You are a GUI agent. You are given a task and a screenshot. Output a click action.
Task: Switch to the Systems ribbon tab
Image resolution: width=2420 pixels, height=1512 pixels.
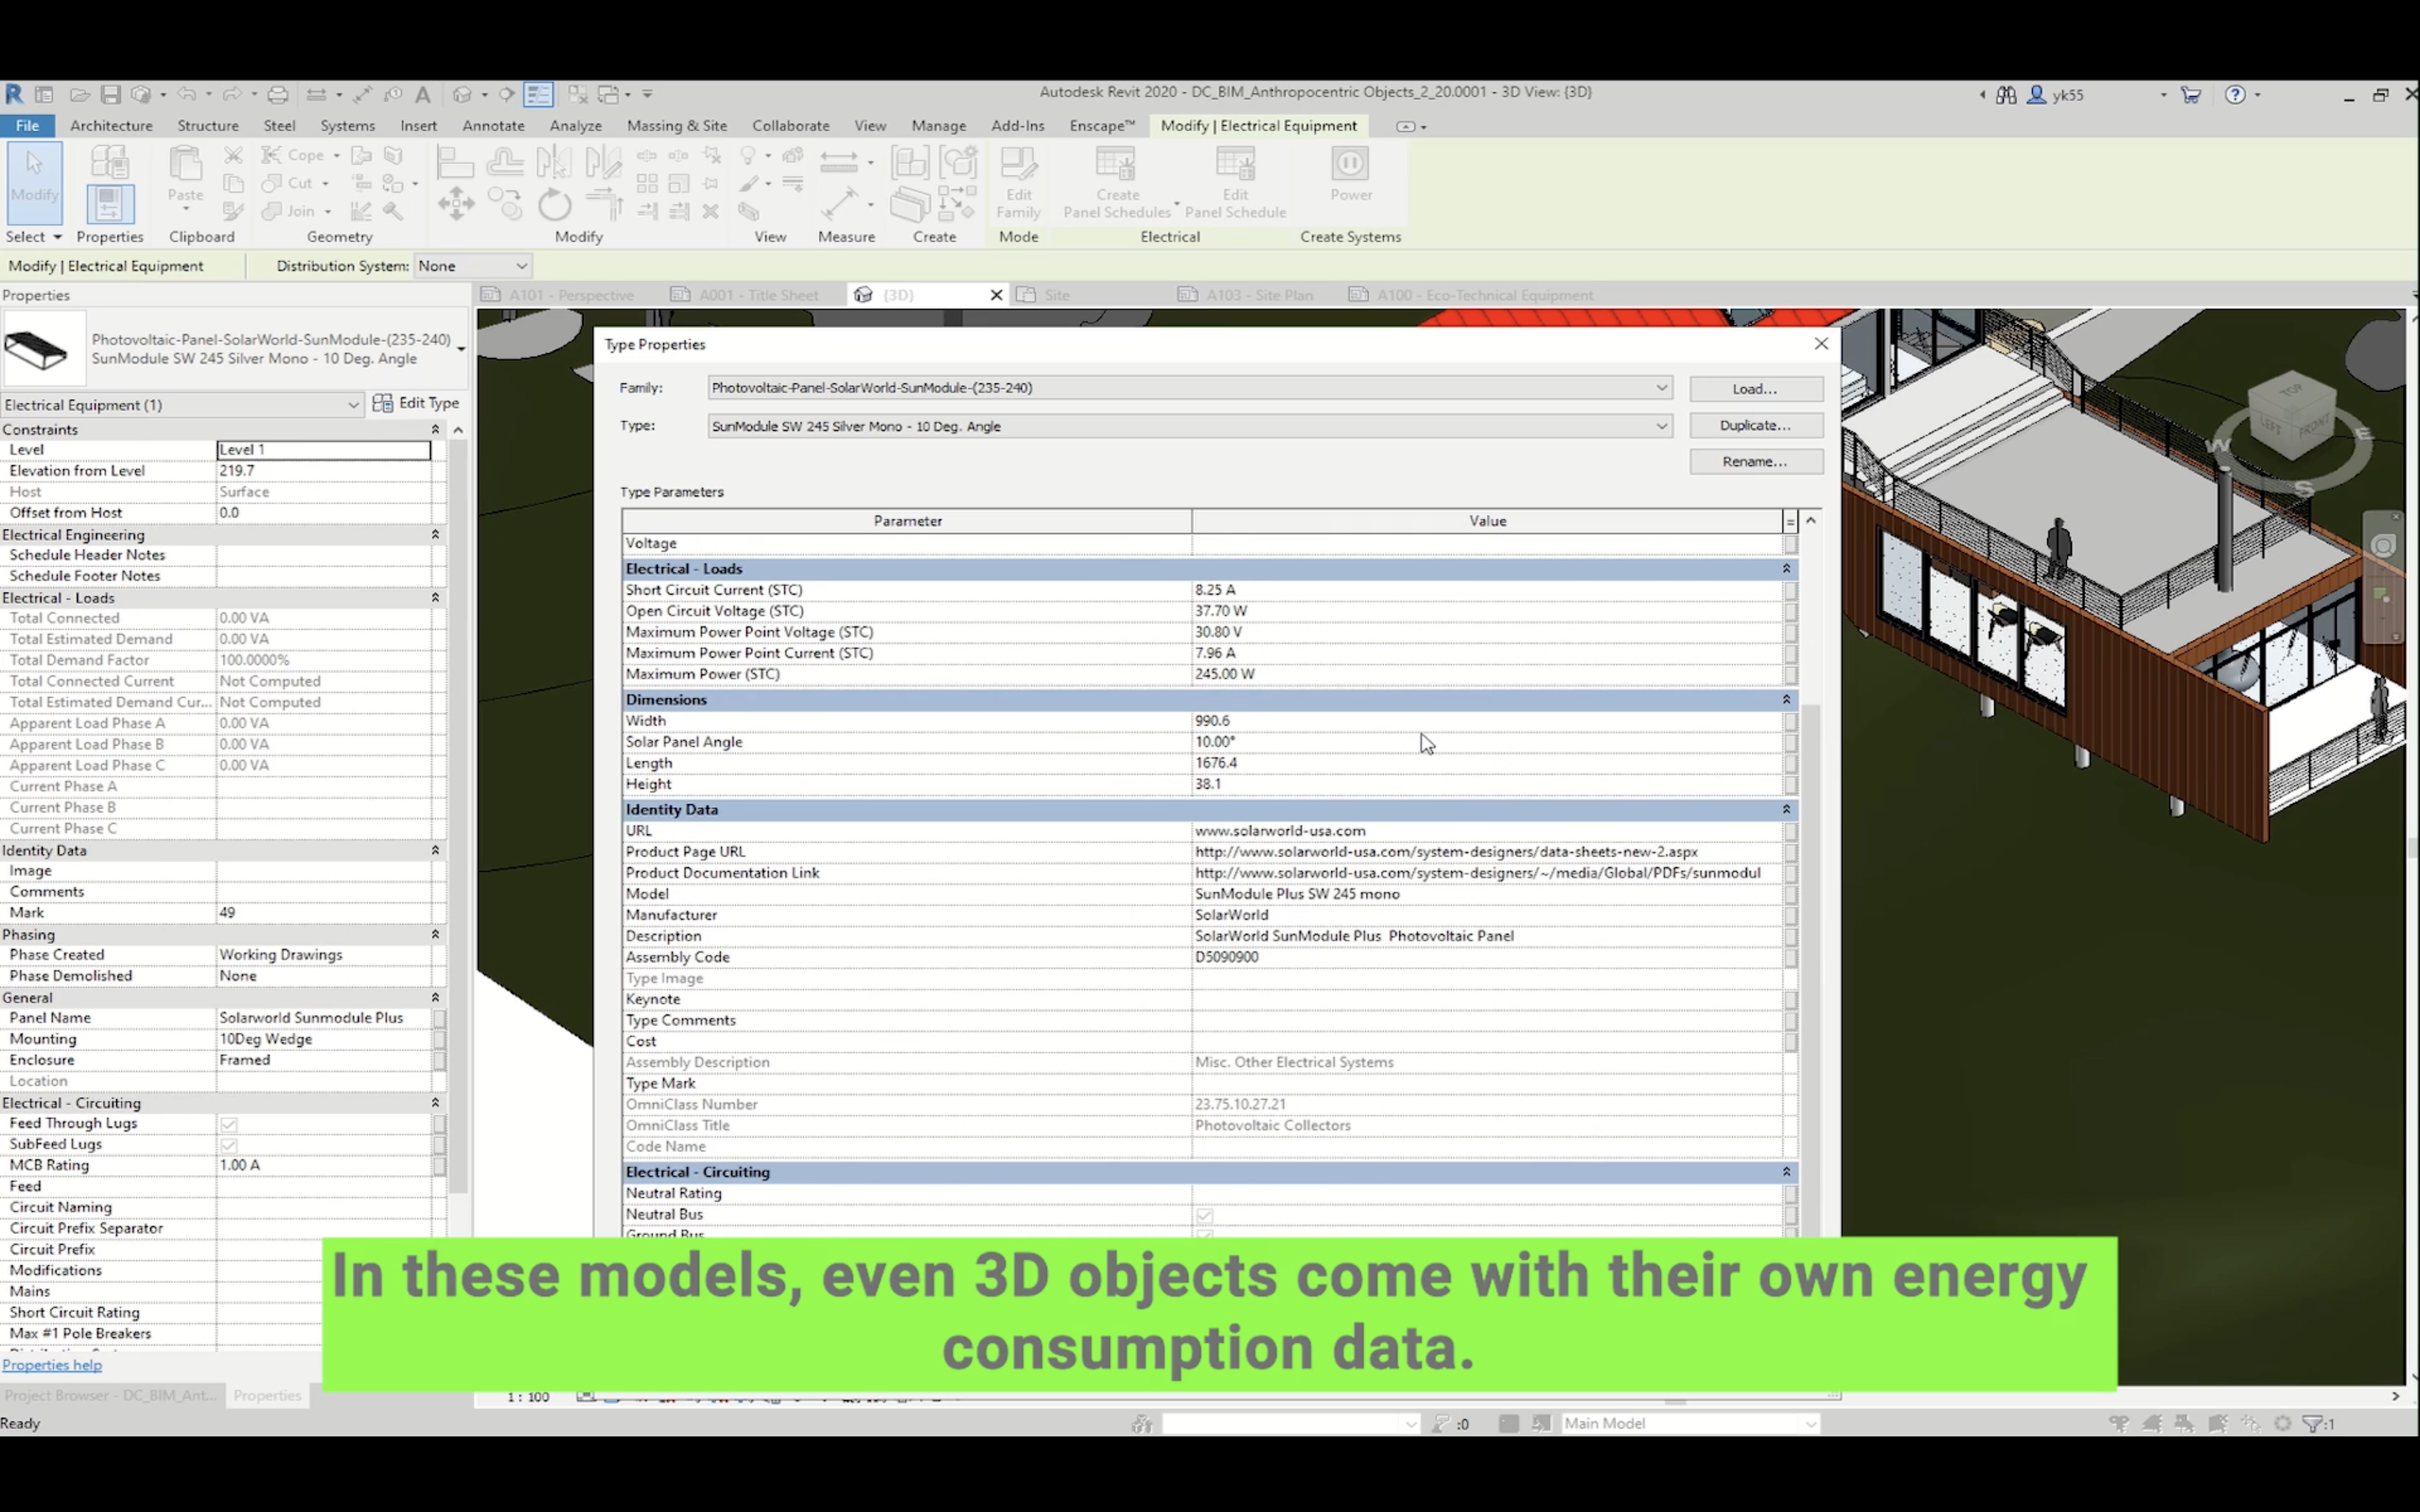pyautogui.click(x=347, y=126)
